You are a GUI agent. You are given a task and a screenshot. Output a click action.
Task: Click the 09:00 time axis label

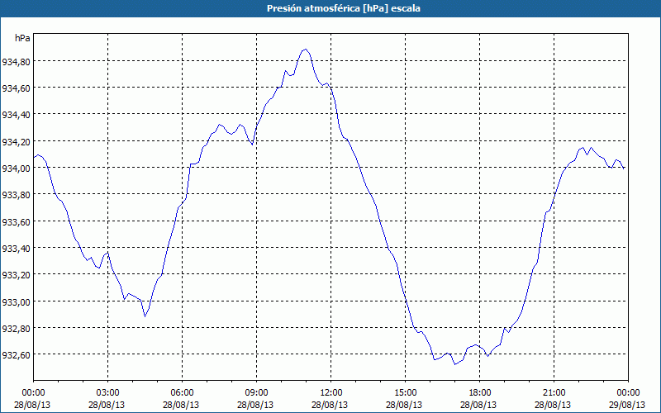(257, 393)
